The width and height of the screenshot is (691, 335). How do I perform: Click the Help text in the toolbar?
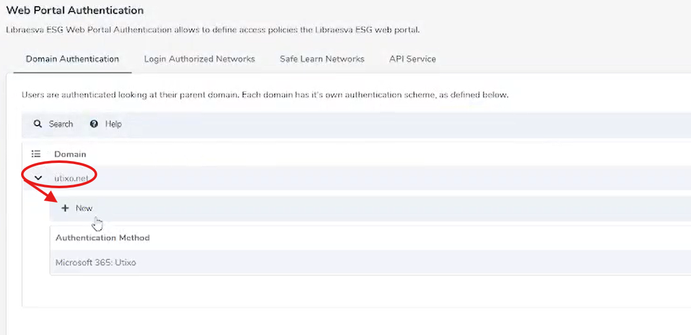pos(113,124)
